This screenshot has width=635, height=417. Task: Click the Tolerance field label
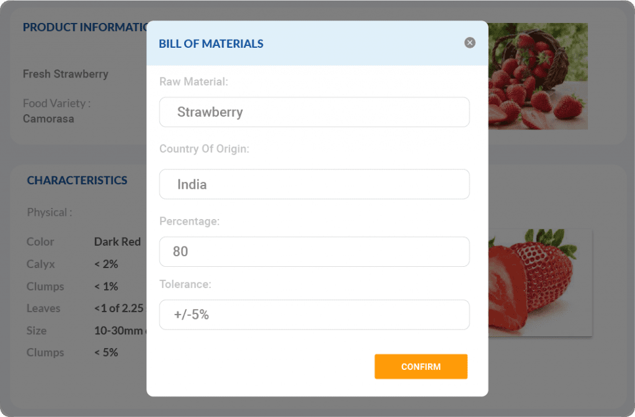click(x=185, y=284)
